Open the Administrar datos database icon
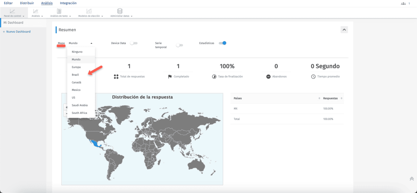Viewport: 417px width, 193px height. point(120,11)
